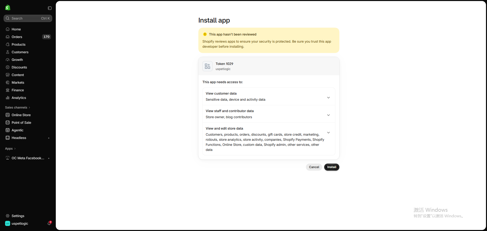Click the Install button
This screenshot has height=231, width=487.
[332, 167]
